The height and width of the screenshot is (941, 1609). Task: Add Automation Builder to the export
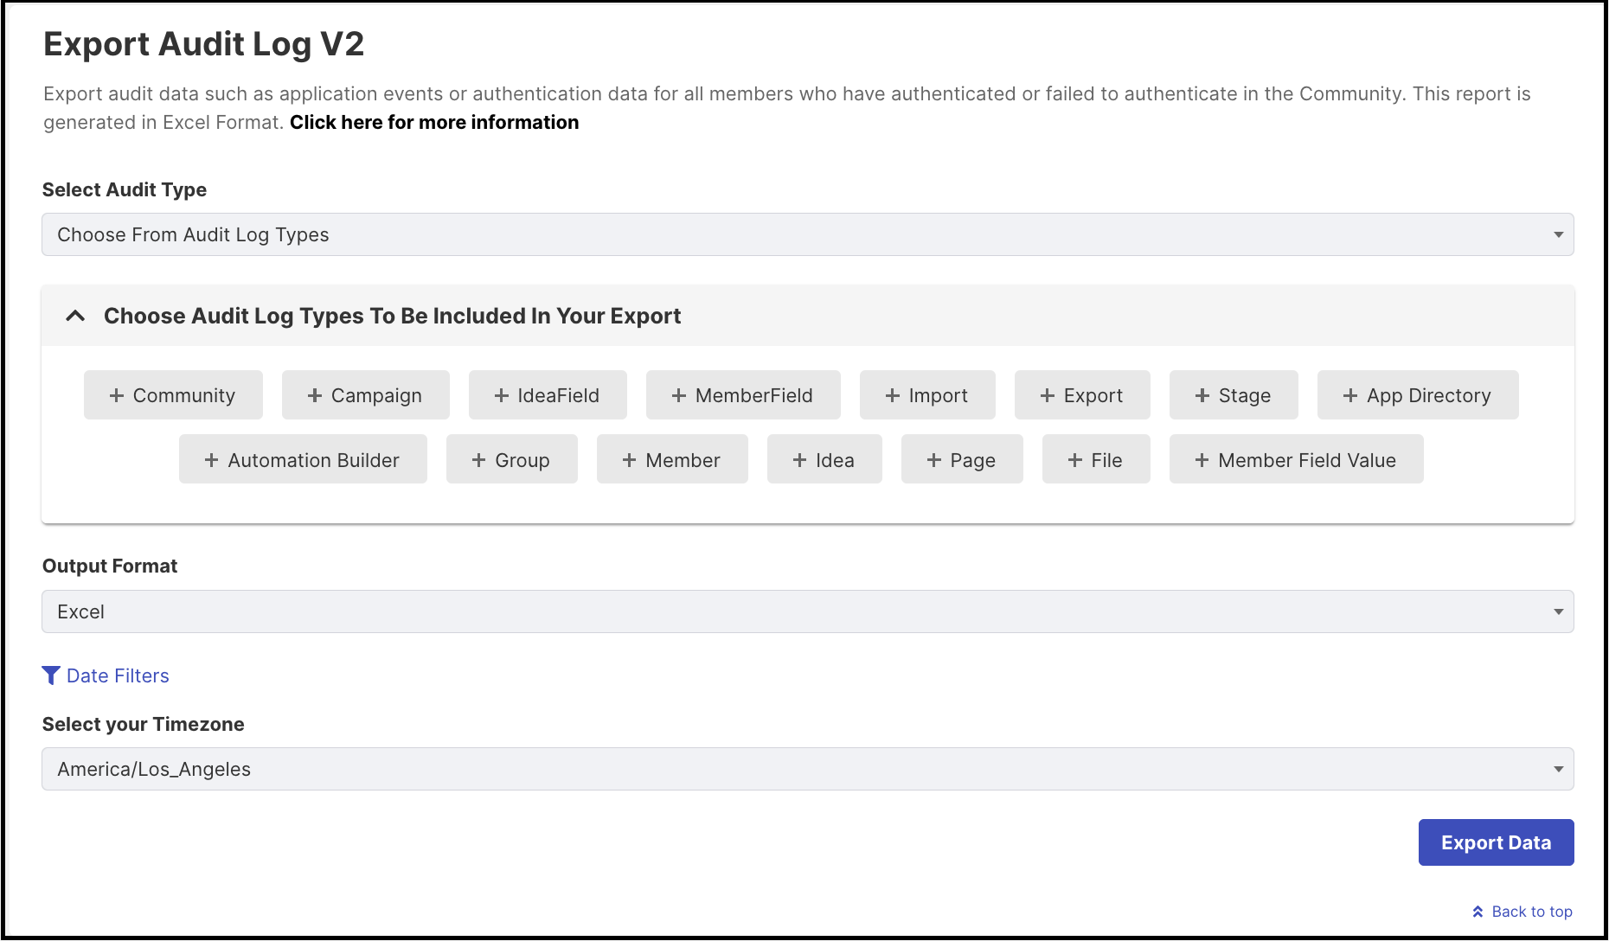tap(303, 459)
